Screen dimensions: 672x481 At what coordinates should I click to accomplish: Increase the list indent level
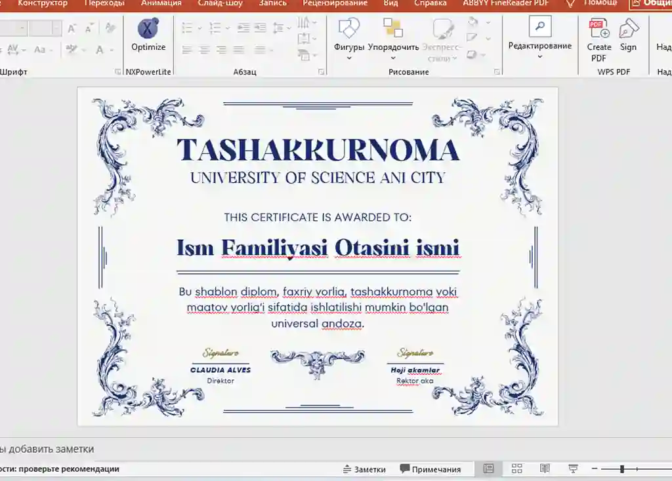[260, 28]
